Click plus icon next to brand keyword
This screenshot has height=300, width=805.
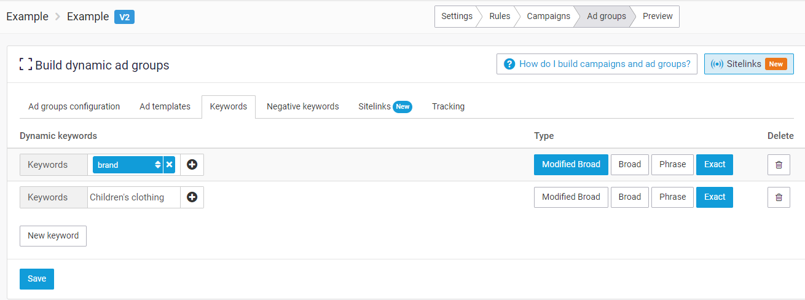click(x=192, y=165)
